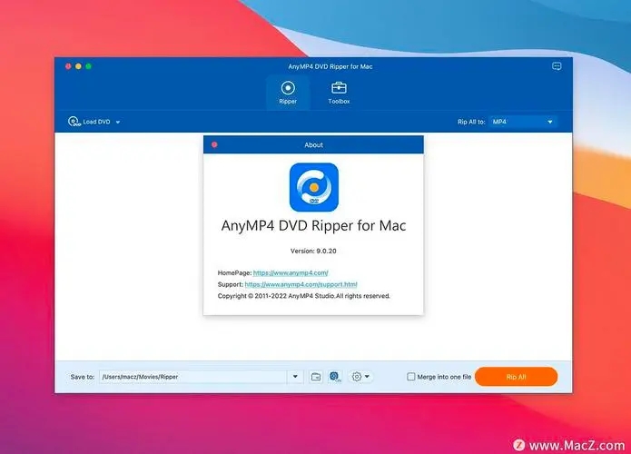The image size is (631, 454).
Task: Click the Version: 9.0.20 text
Action: 313,252
